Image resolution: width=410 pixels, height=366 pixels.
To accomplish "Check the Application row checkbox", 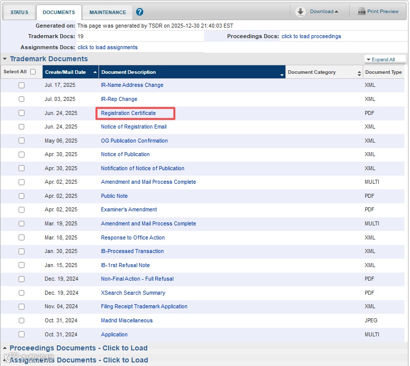I will pyautogui.click(x=22, y=334).
